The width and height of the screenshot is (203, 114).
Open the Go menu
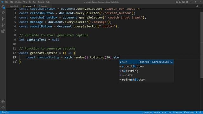30,2
